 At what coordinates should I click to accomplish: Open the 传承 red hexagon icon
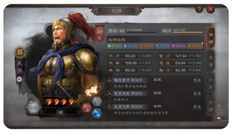pos(87,108)
